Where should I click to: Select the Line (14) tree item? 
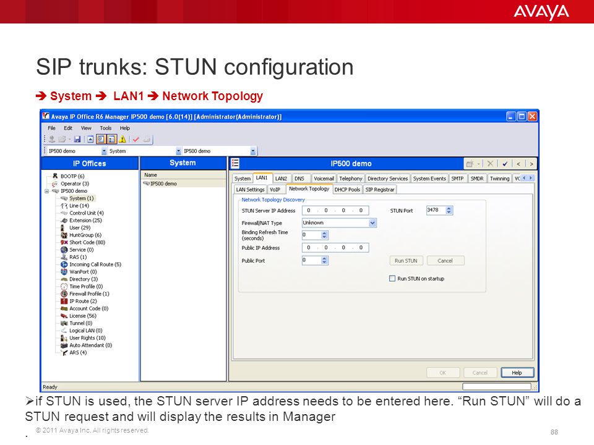(x=79, y=206)
